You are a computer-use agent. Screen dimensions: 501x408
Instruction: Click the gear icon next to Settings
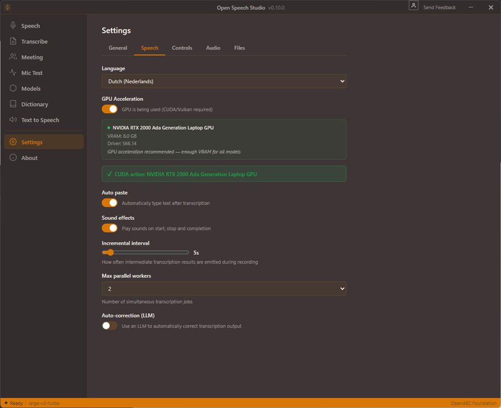[13, 142]
